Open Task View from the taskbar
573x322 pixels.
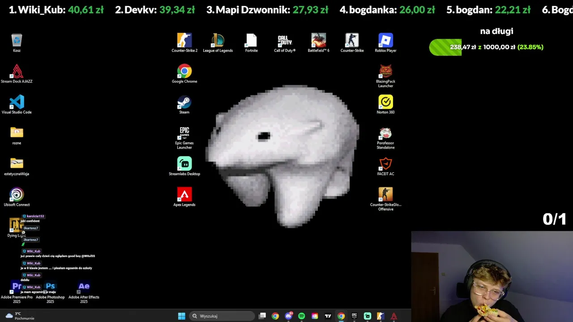(x=262, y=316)
